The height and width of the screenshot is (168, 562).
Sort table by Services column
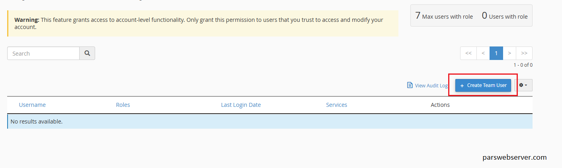336,105
